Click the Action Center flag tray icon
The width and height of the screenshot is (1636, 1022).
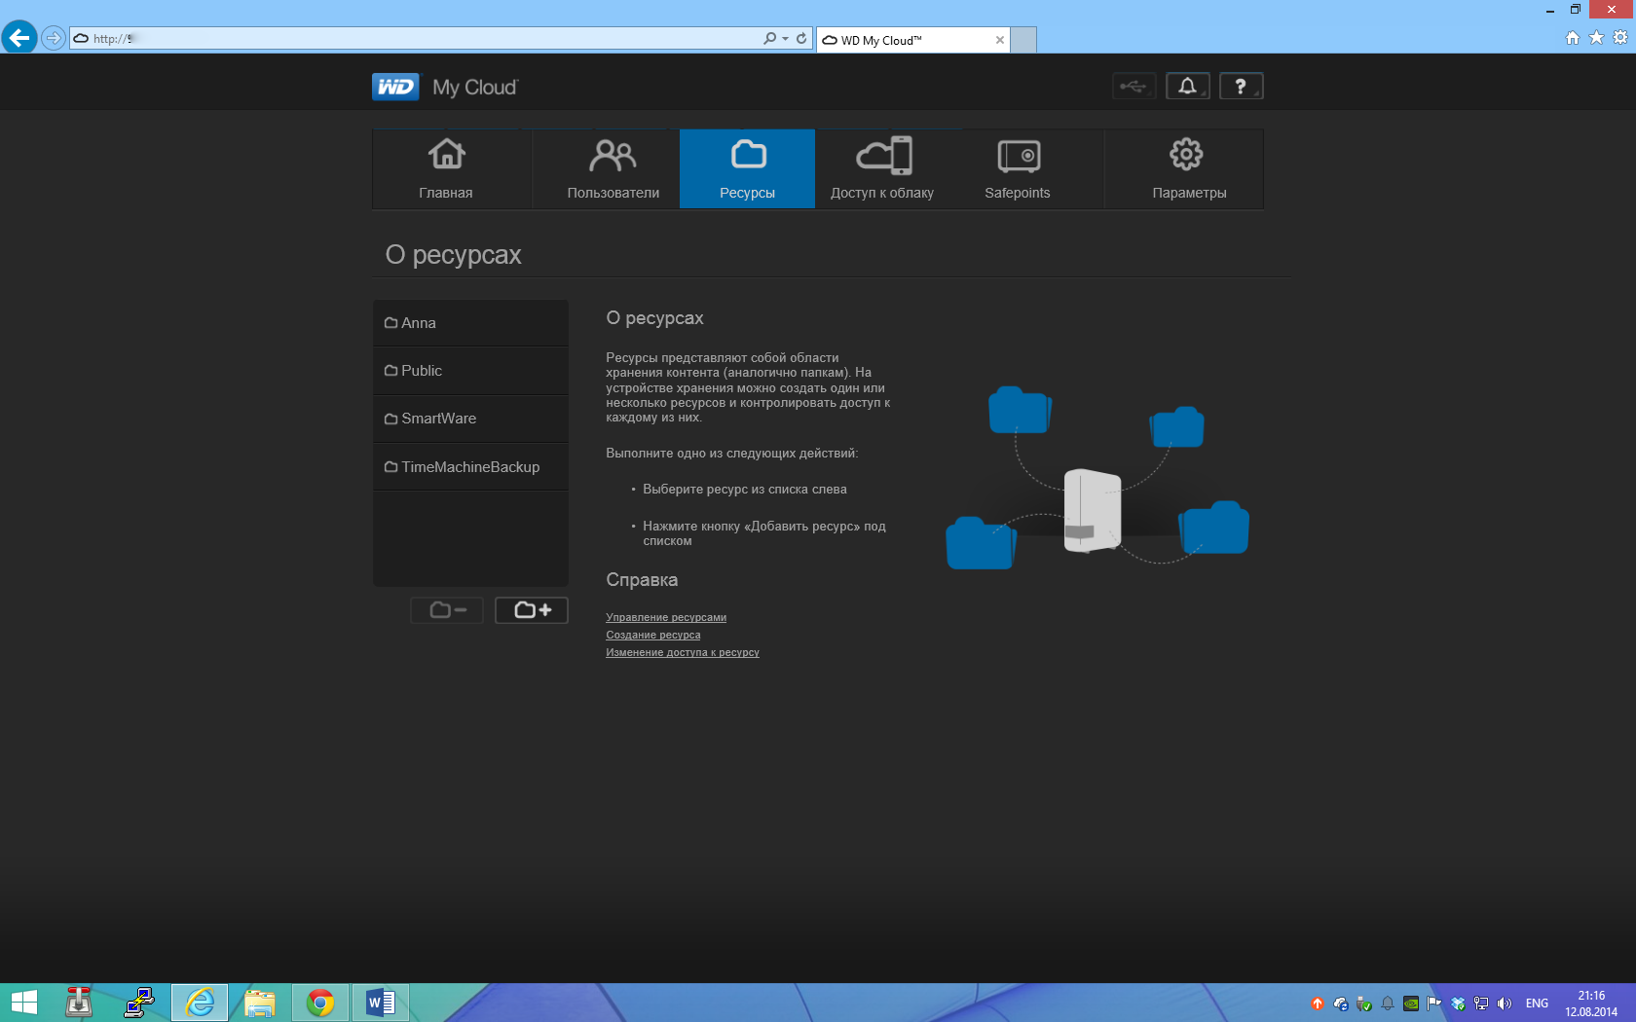(x=1434, y=1004)
